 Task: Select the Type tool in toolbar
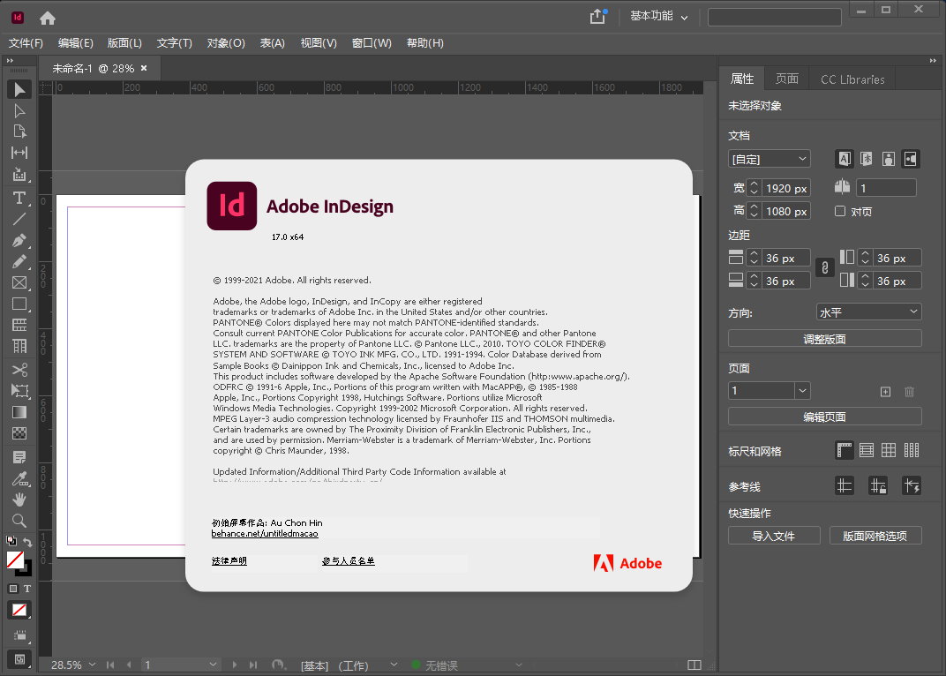pyautogui.click(x=19, y=197)
